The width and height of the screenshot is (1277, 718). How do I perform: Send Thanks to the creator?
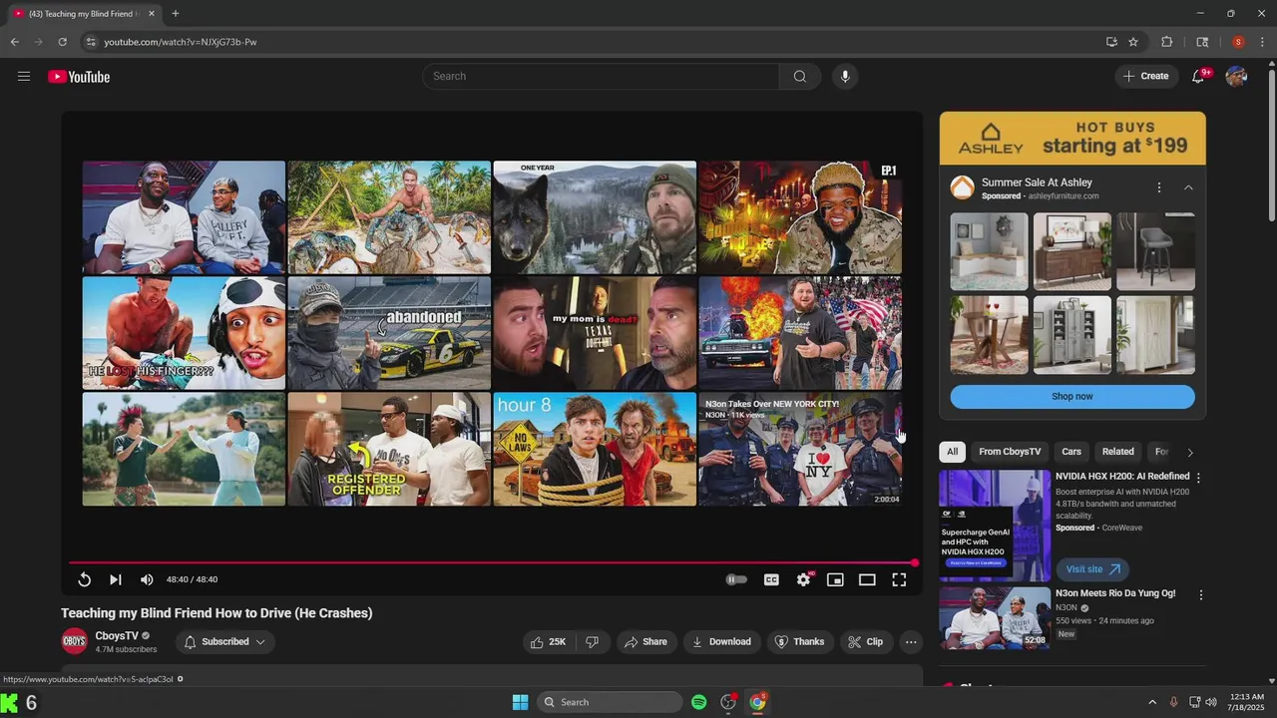pyautogui.click(x=800, y=642)
